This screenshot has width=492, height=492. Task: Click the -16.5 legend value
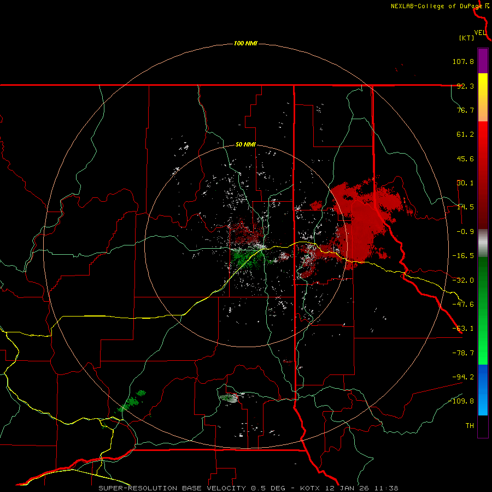(463, 256)
